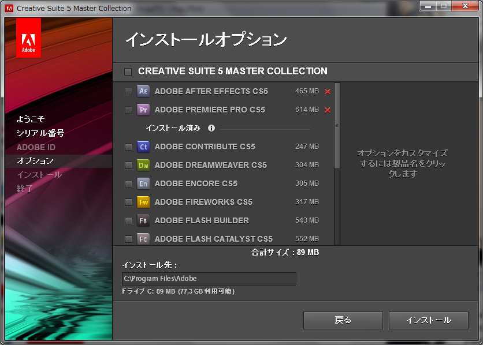The image size is (483, 345).
Task: Click the Premiere Pro Pr icon
Action: pos(143,110)
